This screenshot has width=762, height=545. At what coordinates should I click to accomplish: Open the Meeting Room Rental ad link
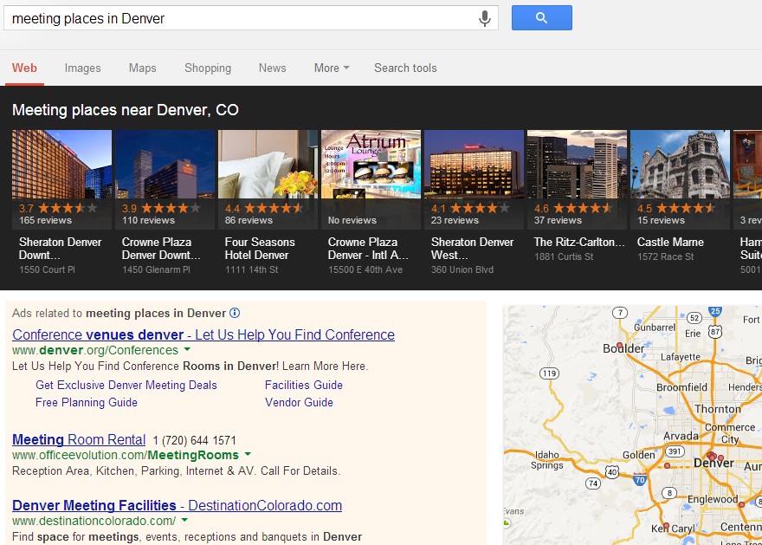point(79,439)
